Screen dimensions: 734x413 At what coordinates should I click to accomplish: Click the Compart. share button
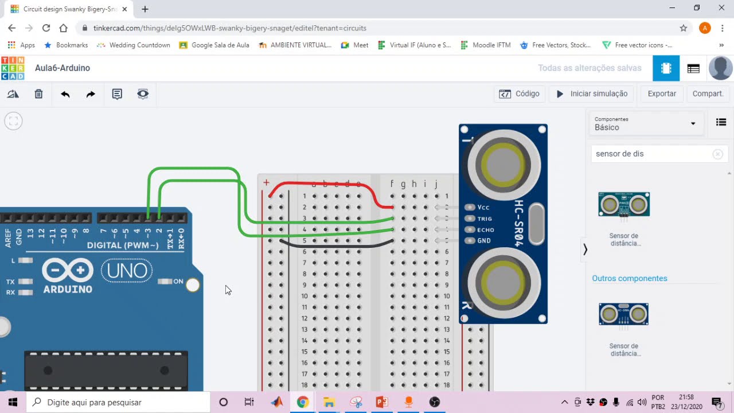(x=708, y=93)
